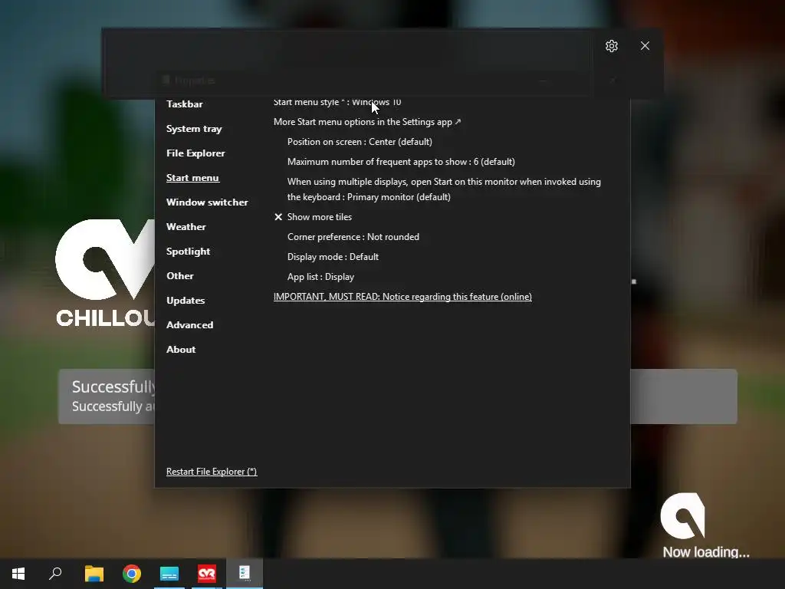Open taskbar Search magnifier icon
Screen dimensions: 785x589
[55, 574]
